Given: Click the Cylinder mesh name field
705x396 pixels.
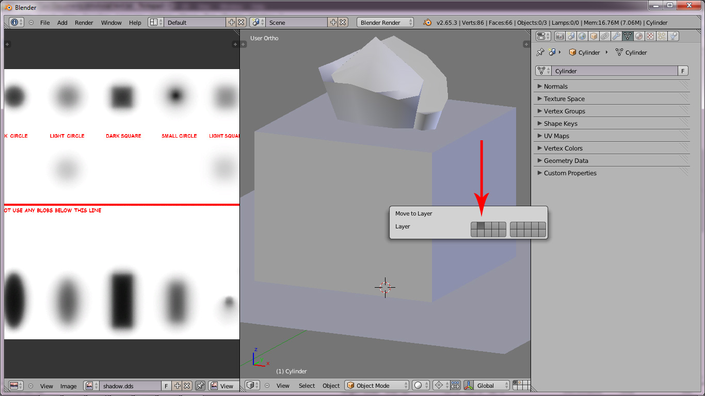Looking at the screenshot, I should click(613, 71).
